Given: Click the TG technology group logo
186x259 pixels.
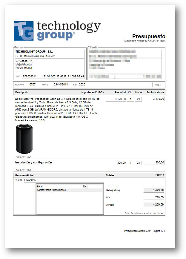Looking at the screenshot, I should [57, 31].
